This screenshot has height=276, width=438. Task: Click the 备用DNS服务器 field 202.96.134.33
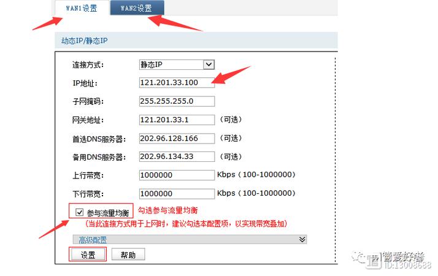pyautogui.click(x=177, y=156)
